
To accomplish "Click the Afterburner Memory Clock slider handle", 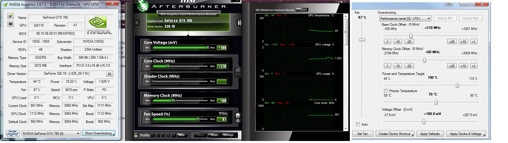I will 173,101.
